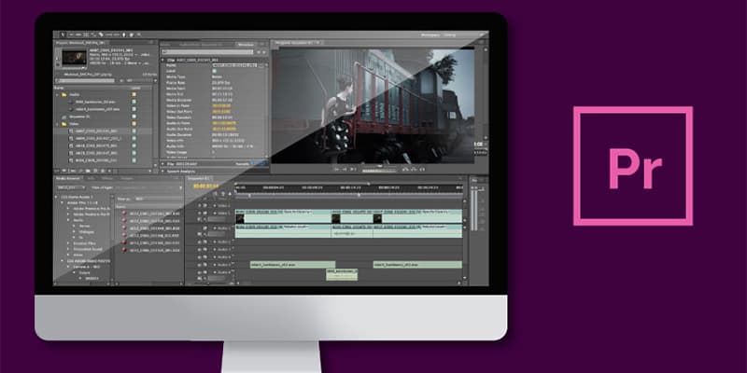This screenshot has height=373, width=747.
Task: Switch Project panel to icon view
Action: click(63, 170)
